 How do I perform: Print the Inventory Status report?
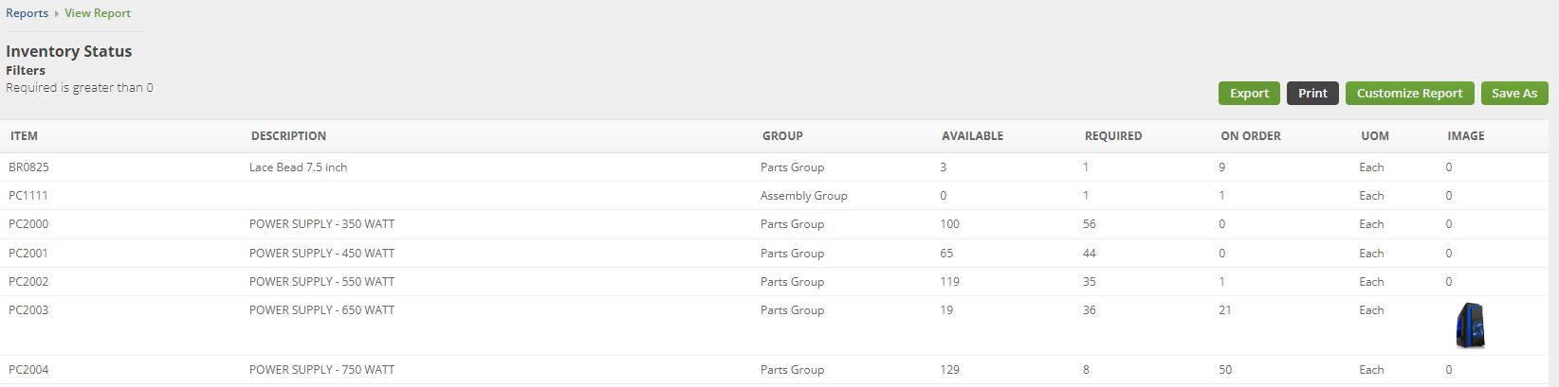[x=1312, y=93]
